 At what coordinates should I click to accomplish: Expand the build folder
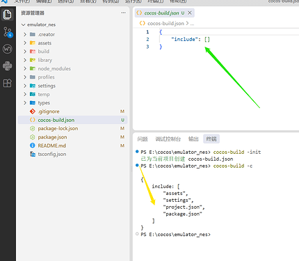click(25, 52)
